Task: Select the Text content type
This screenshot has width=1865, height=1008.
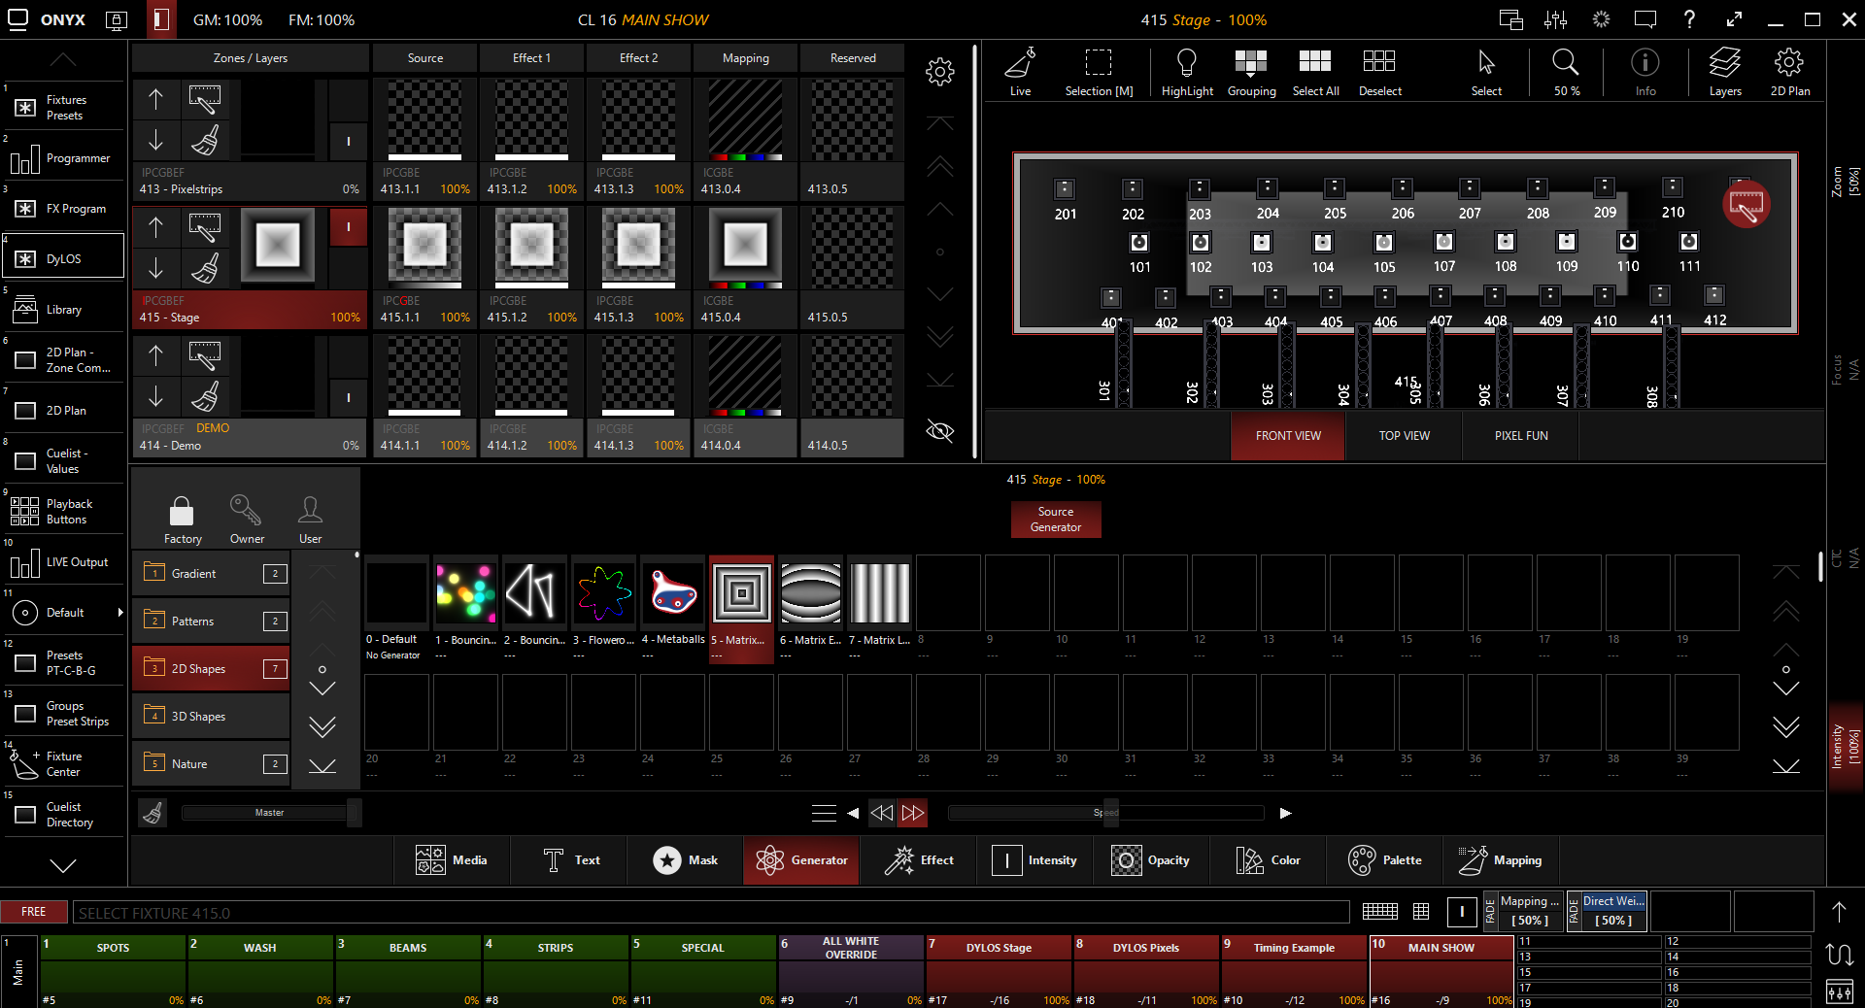Action: [x=571, y=859]
